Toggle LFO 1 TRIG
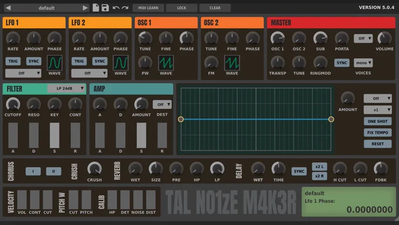399x225 pixels. tap(13, 61)
